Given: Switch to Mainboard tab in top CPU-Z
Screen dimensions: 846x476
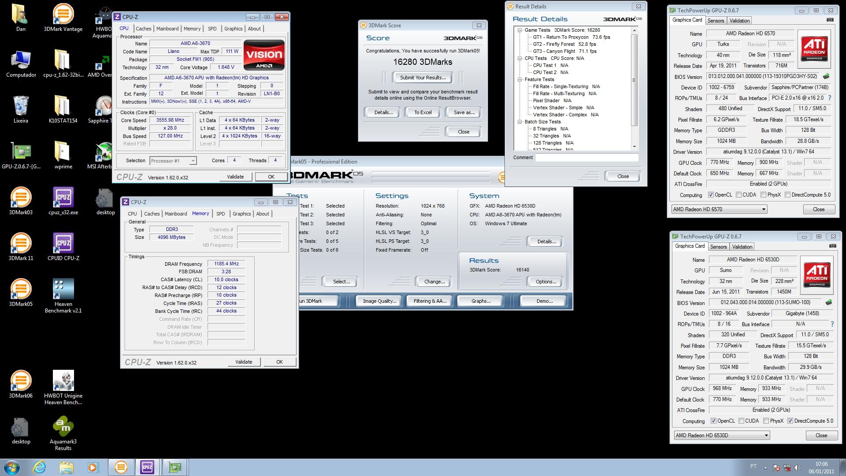Looking at the screenshot, I should (x=167, y=29).
